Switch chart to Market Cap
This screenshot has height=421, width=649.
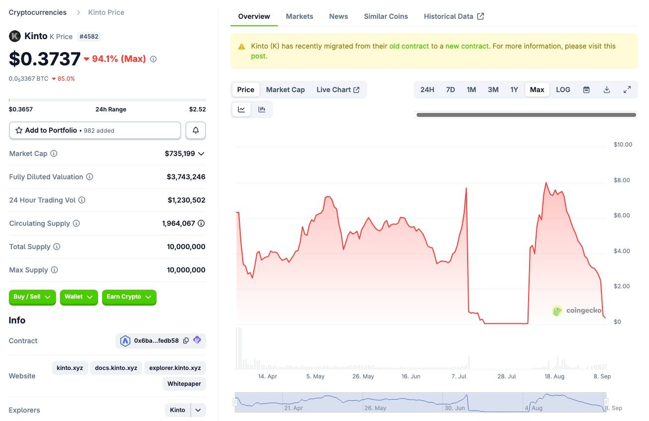[x=285, y=90]
